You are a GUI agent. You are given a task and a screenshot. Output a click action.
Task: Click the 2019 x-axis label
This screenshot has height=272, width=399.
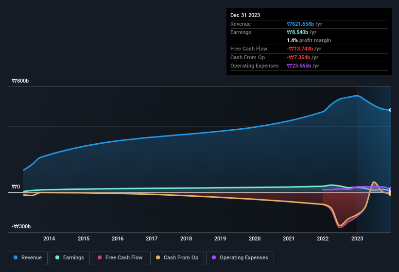(x=220, y=238)
